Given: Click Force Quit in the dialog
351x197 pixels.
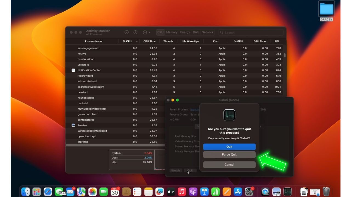Looking at the screenshot, I should (229, 155).
